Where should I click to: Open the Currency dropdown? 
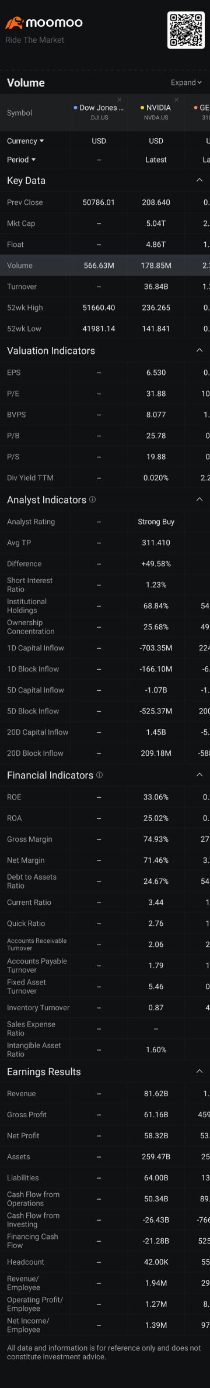[x=26, y=141]
